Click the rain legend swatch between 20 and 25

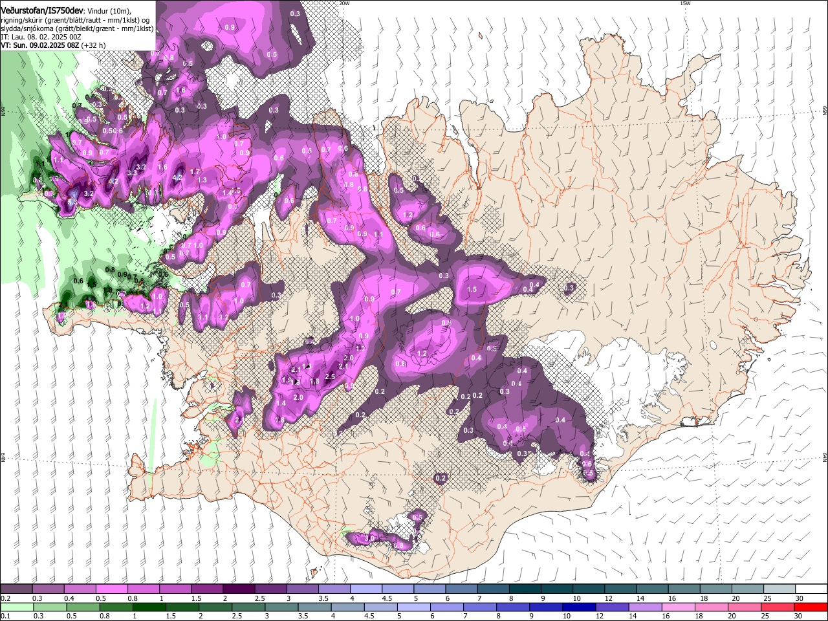point(744,607)
